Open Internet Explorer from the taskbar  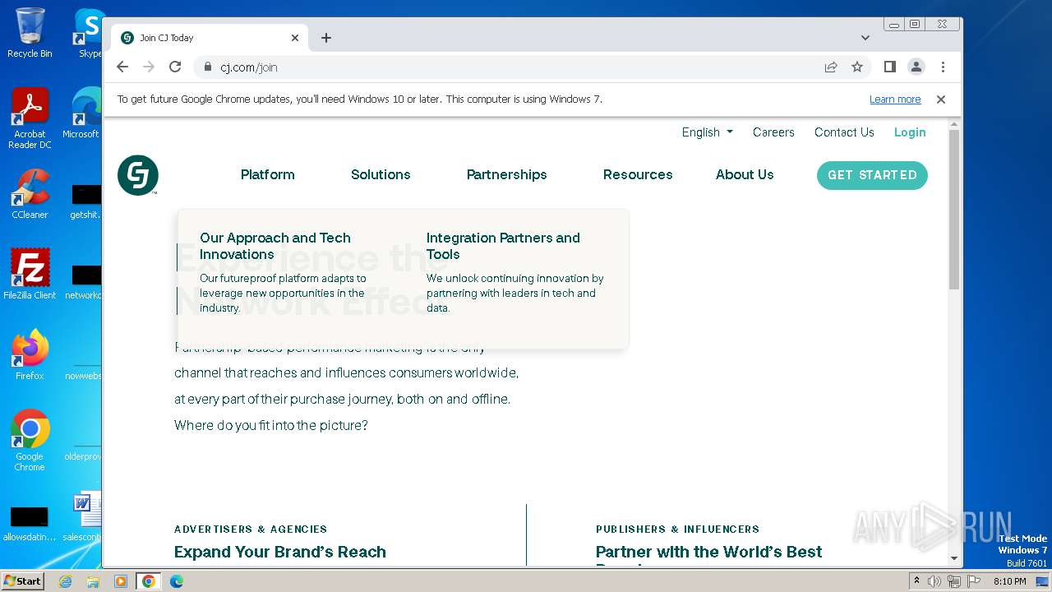click(65, 581)
